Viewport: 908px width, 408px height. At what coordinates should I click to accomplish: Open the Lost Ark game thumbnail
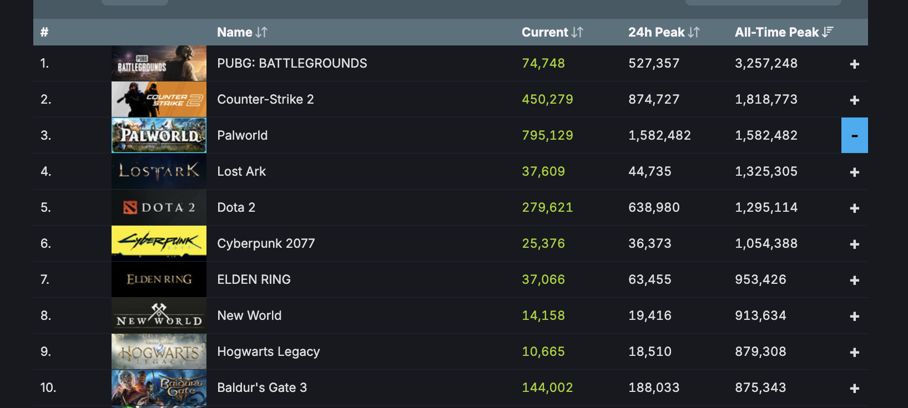pyautogui.click(x=159, y=171)
